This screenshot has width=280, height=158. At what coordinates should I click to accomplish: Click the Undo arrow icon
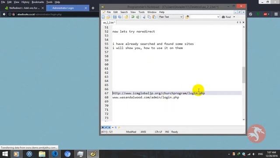(133, 17)
